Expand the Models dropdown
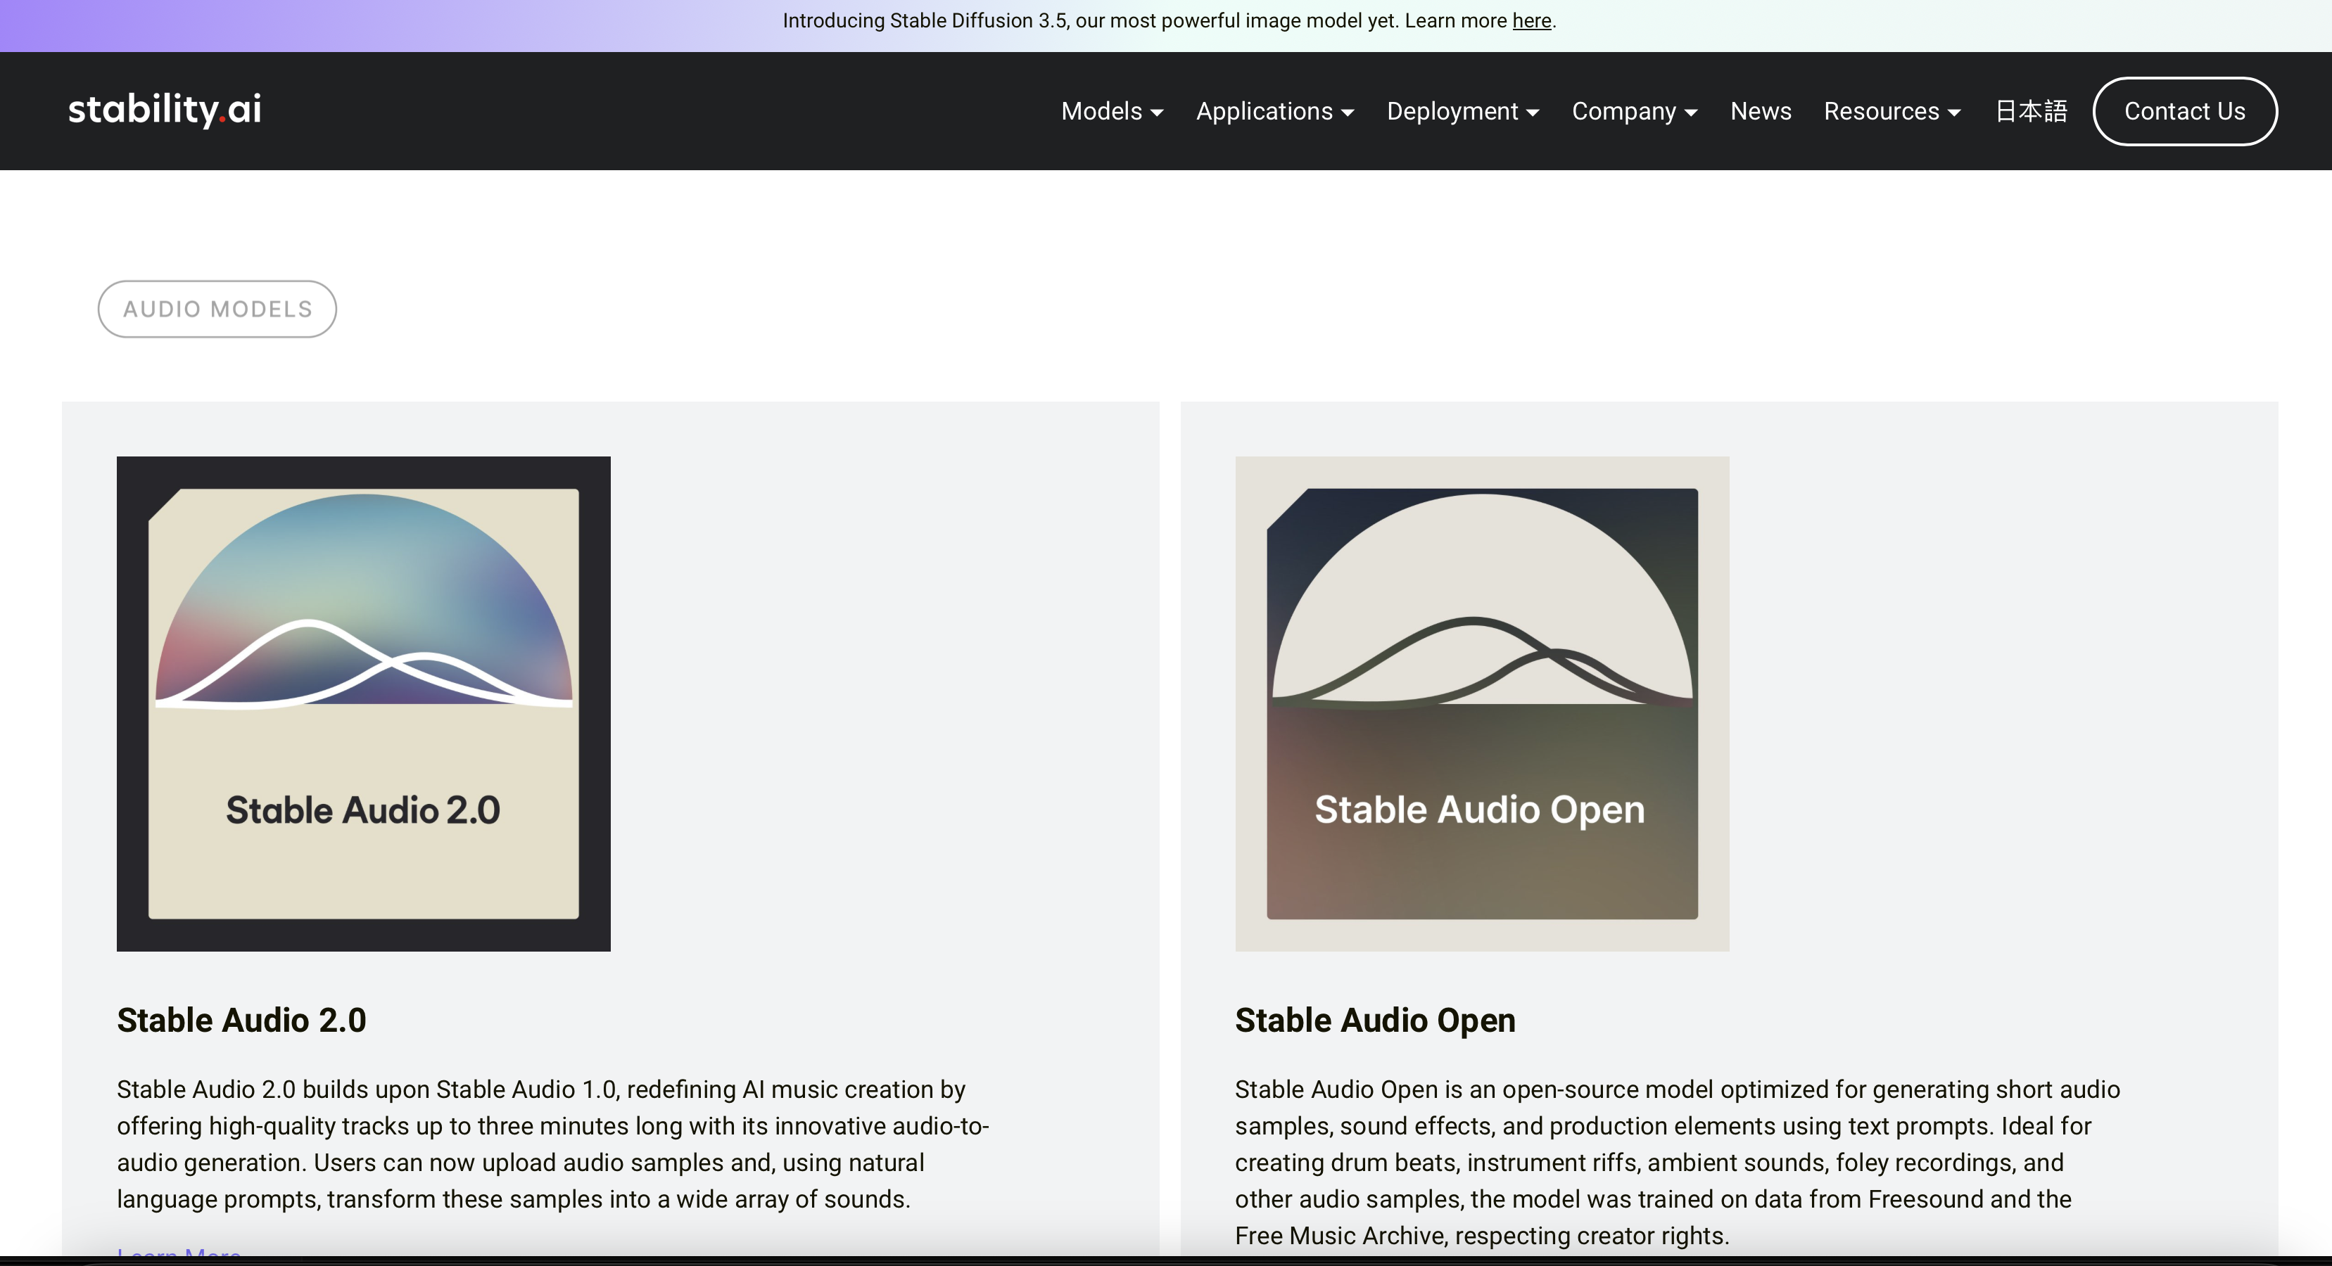This screenshot has height=1266, width=2332. [x=1112, y=111]
